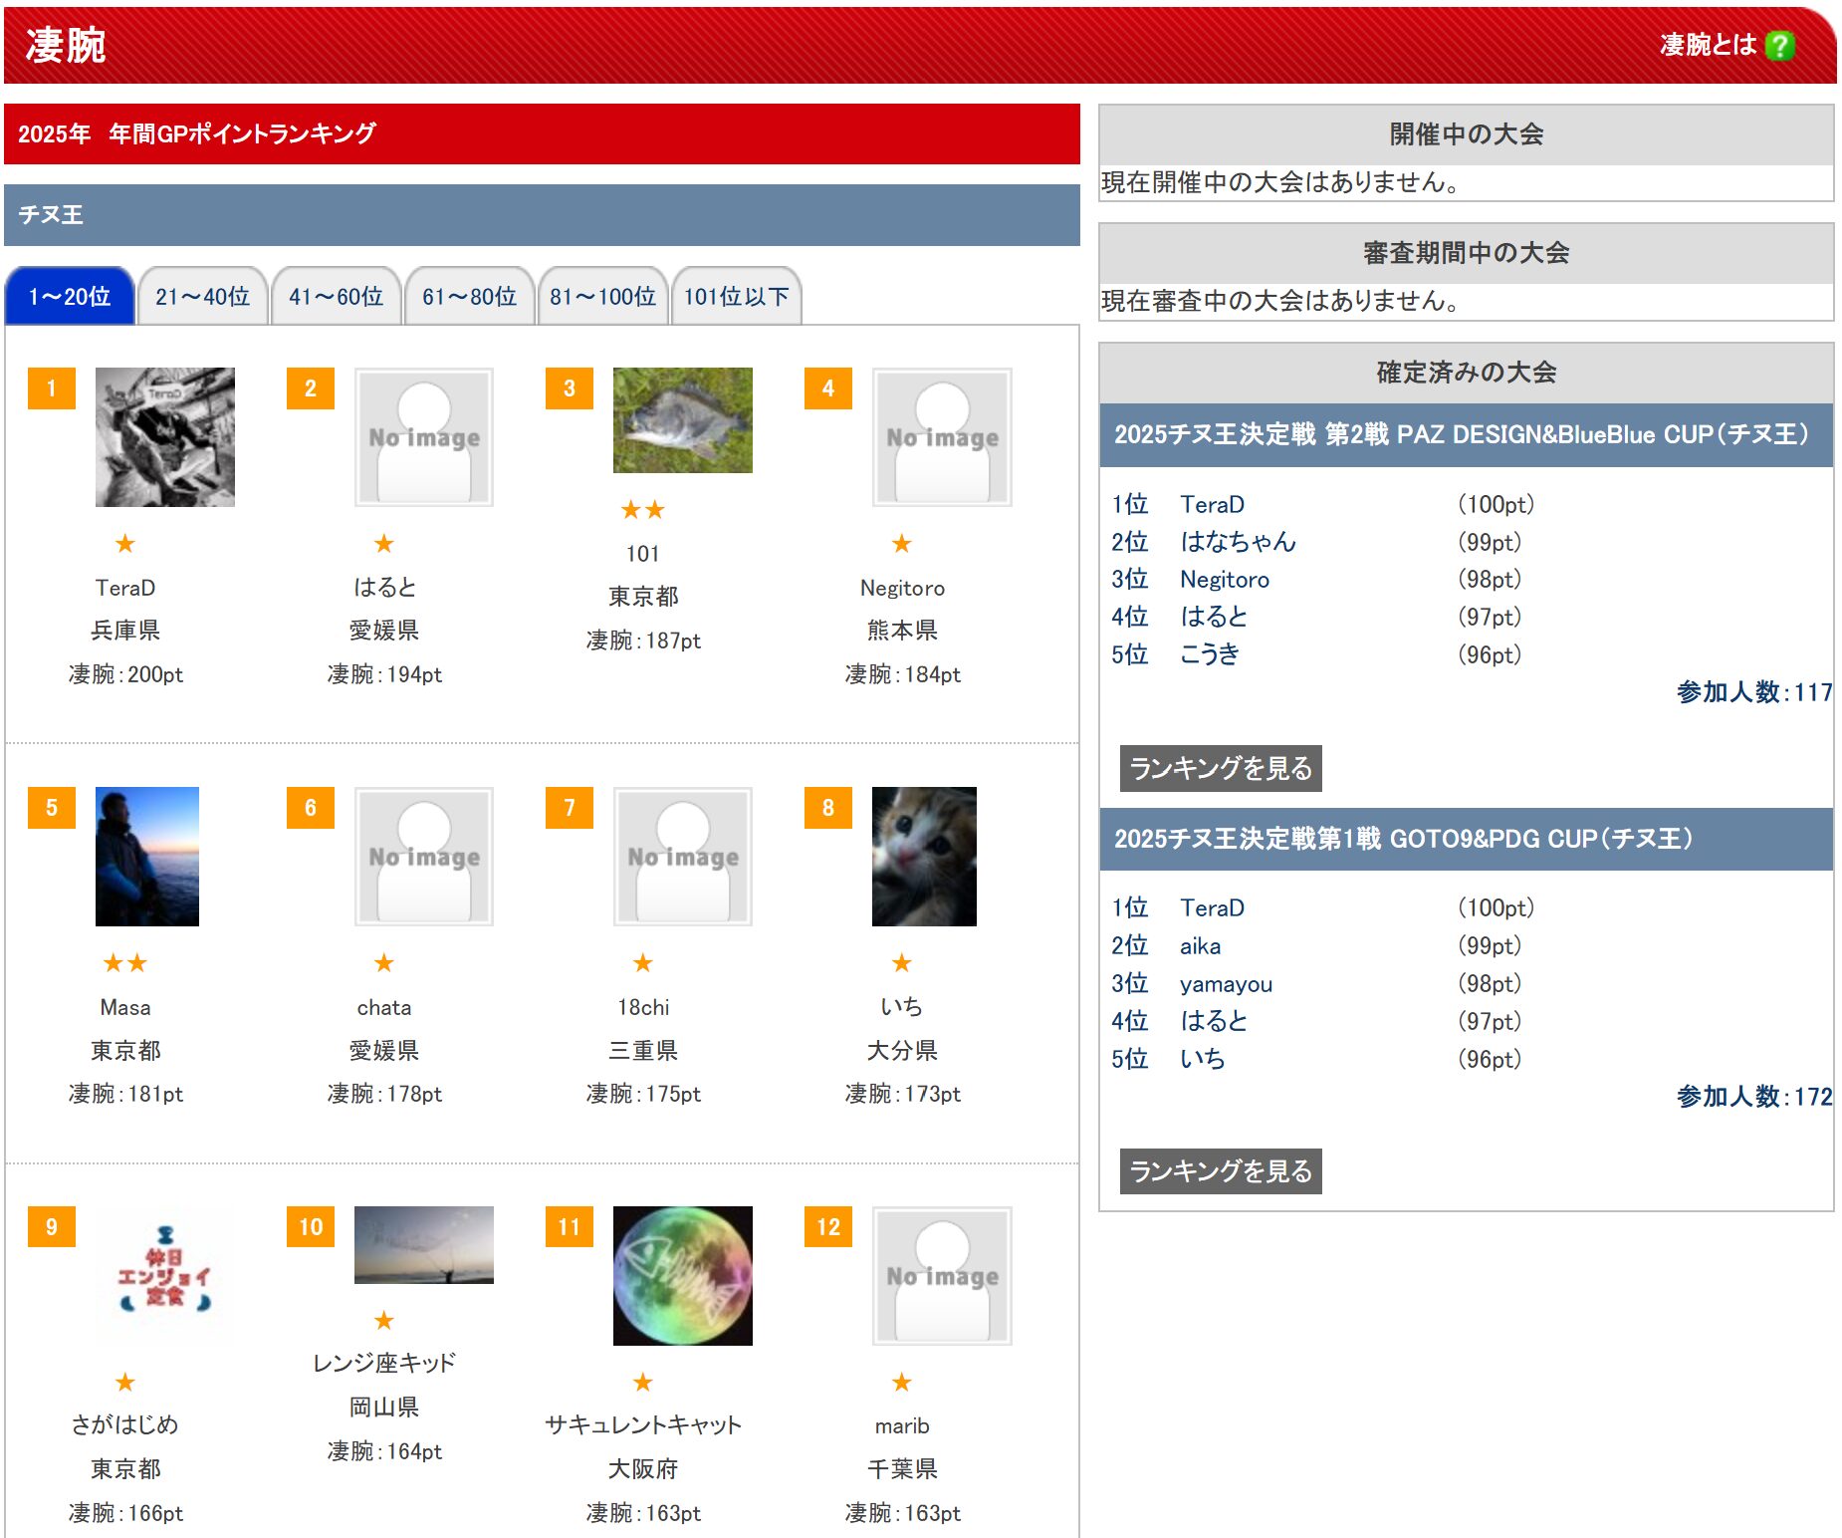Click aika in the 第1戦 results list

tap(1200, 946)
